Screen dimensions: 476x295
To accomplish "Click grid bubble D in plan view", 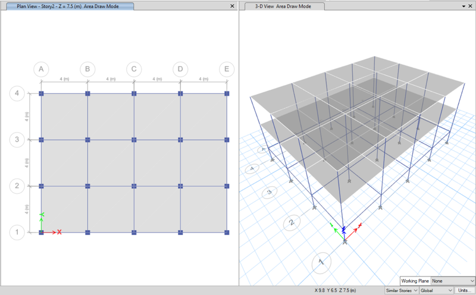I will (x=180, y=69).
